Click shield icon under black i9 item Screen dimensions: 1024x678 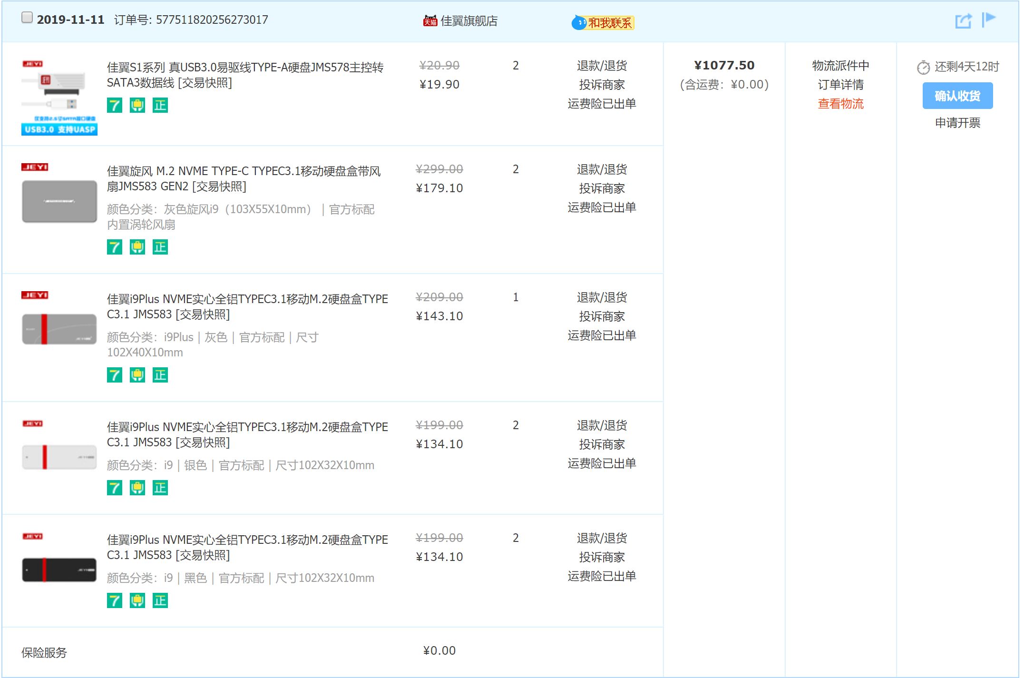(137, 600)
